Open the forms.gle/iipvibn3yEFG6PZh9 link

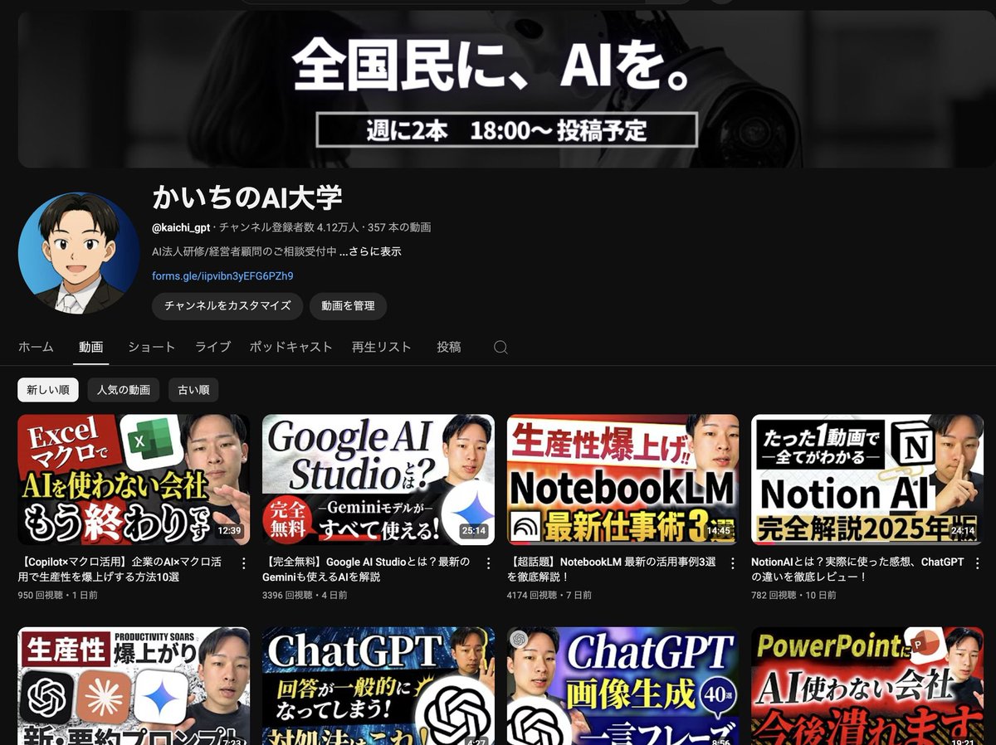point(222,276)
